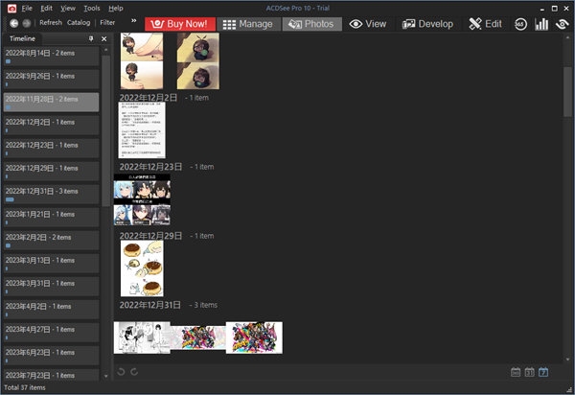Expand the toolbar overflow chevron

click(134, 20)
